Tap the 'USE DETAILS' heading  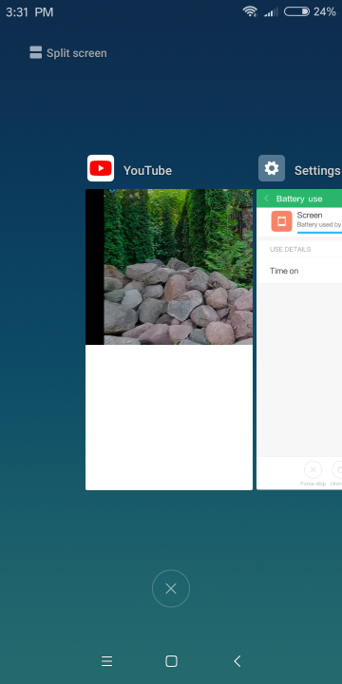(290, 249)
